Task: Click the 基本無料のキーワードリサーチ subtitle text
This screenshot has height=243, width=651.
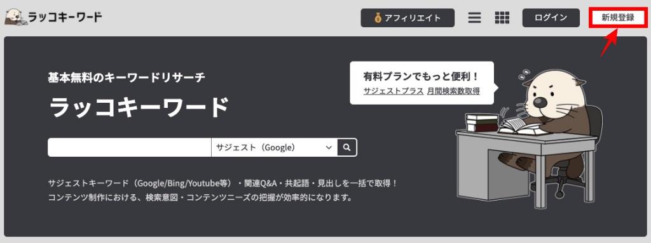Action: [x=127, y=77]
